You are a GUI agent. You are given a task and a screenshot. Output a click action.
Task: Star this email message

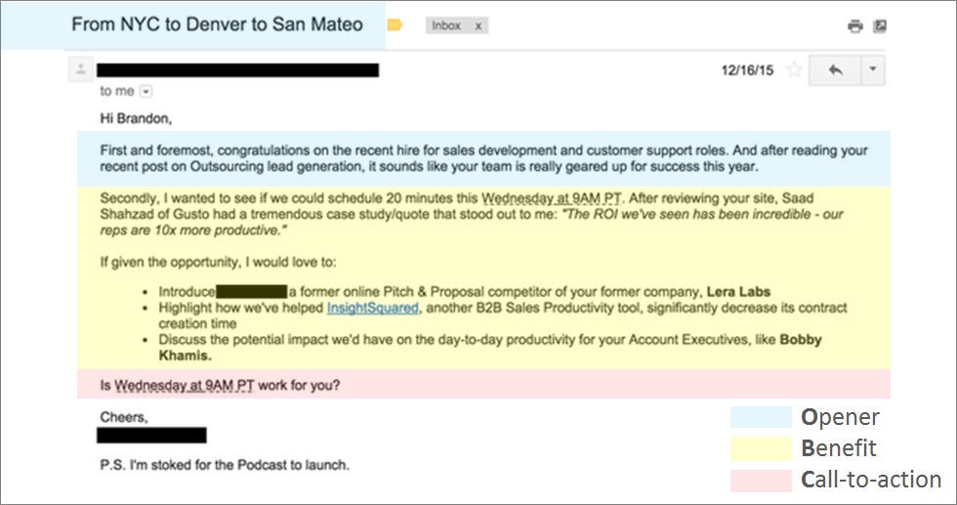pos(793,69)
